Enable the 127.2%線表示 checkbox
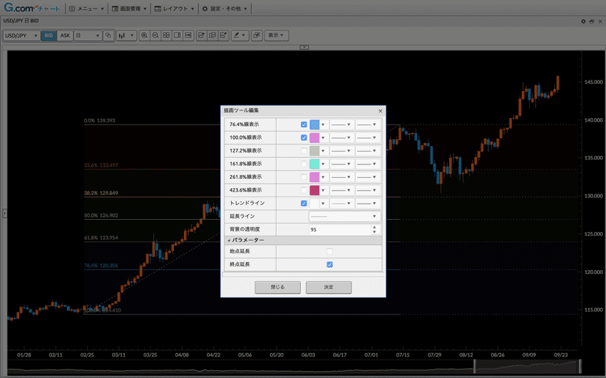The width and height of the screenshot is (606, 378). (304, 151)
